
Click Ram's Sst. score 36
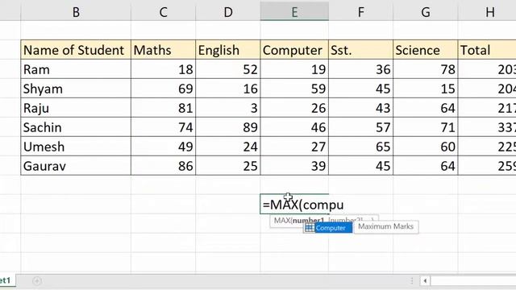click(x=360, y=69)
